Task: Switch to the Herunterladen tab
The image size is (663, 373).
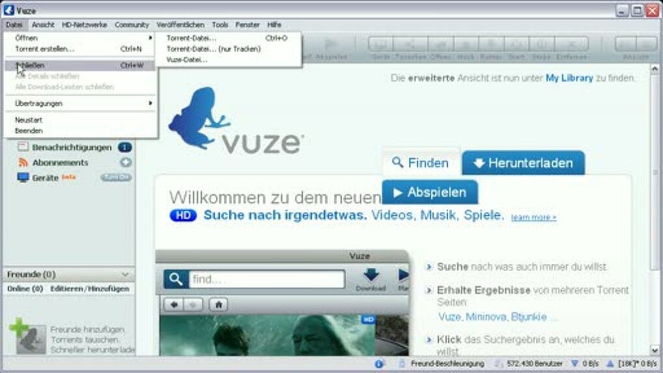Action: pos(523,163)
